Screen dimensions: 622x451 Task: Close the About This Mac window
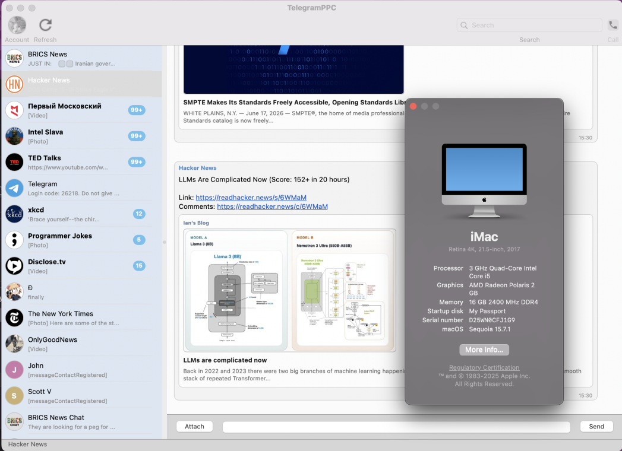[413, 106]
